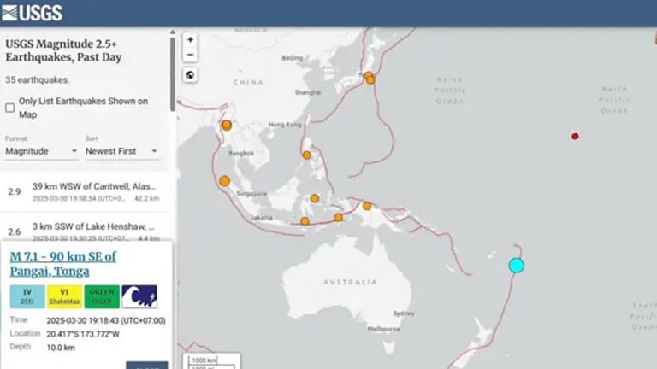
Task: Click the DYFI intensity IV badge
Action: (27, 296)
